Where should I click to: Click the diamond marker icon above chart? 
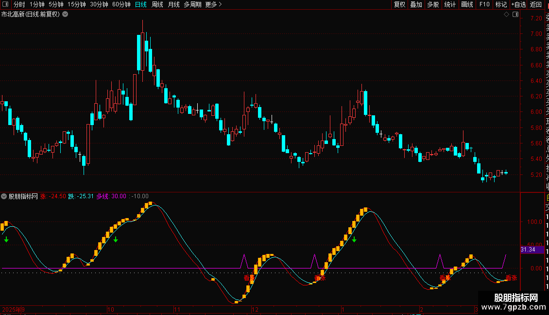(x=506, y=15)
